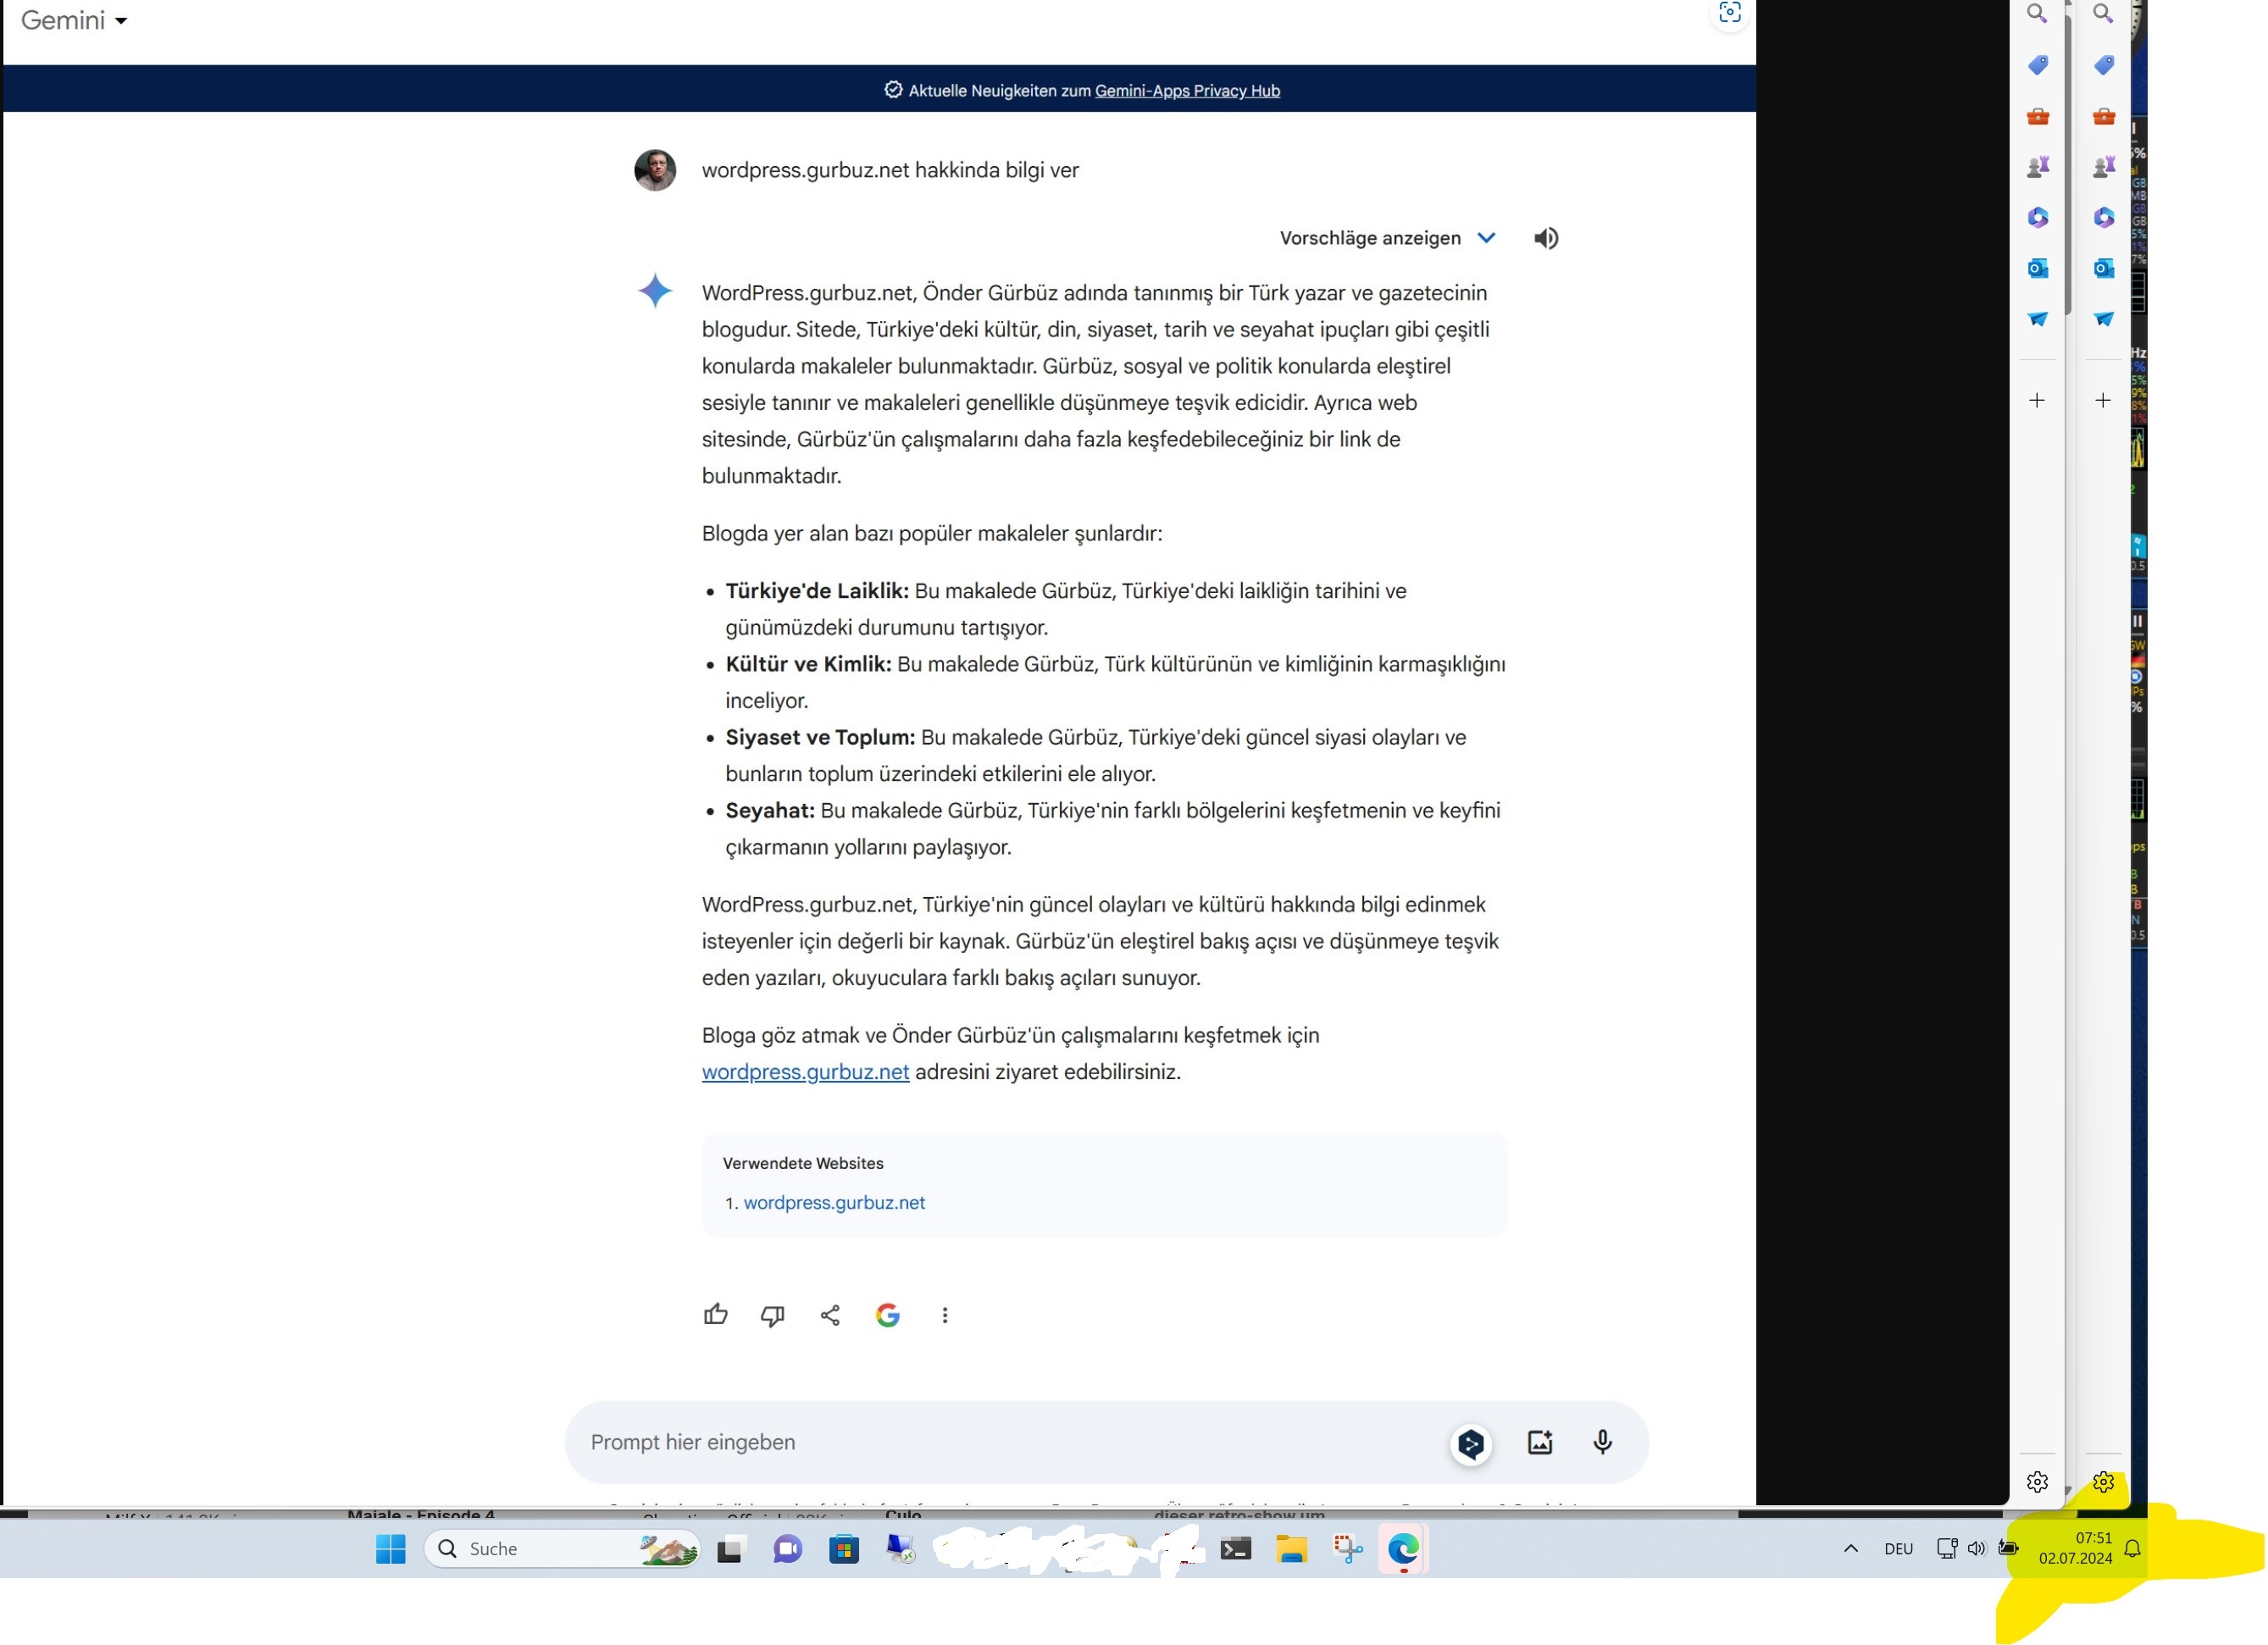The image size is (2268, 1645).
Task: Give the Gemini response a thumbs up
Action: (715, 1315)
